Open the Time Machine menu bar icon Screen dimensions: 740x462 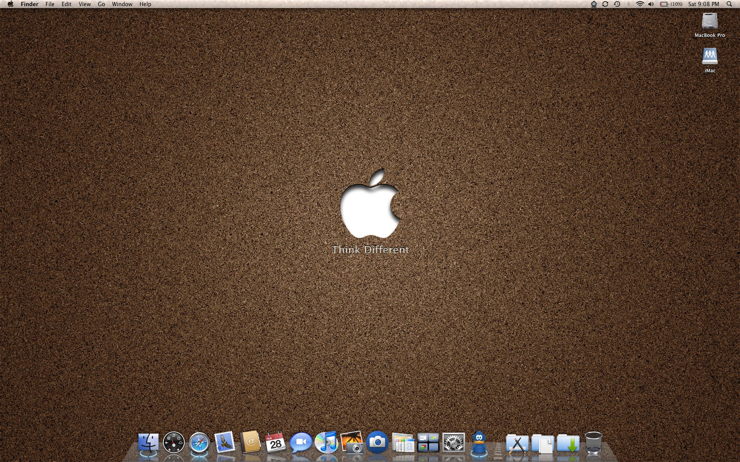click(617, 4)
